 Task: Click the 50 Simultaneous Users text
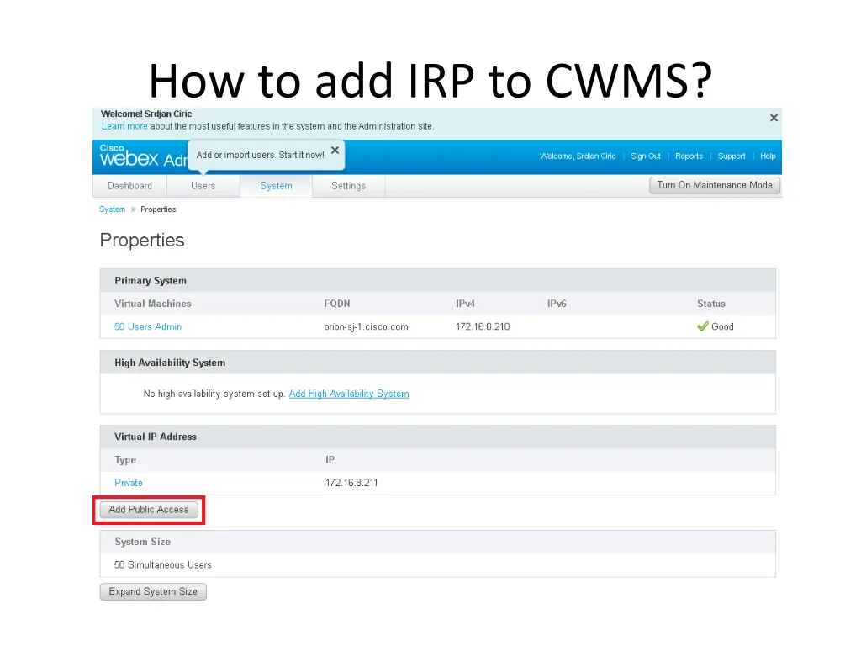(162, 564)
